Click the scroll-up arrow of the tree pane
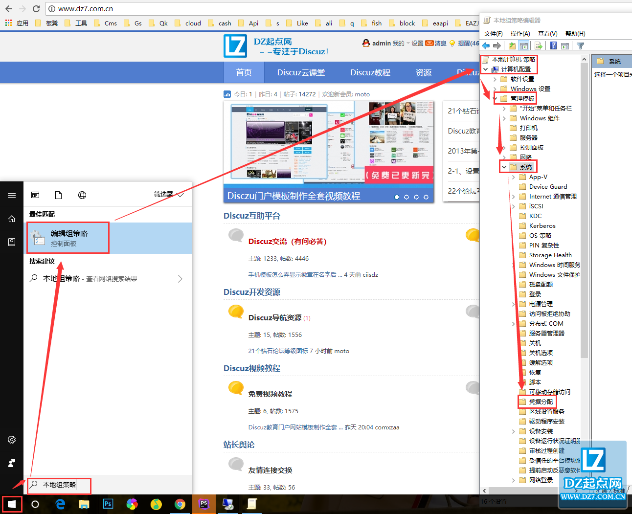The height and width of the screenshot is (514, 632). (584, 59)
